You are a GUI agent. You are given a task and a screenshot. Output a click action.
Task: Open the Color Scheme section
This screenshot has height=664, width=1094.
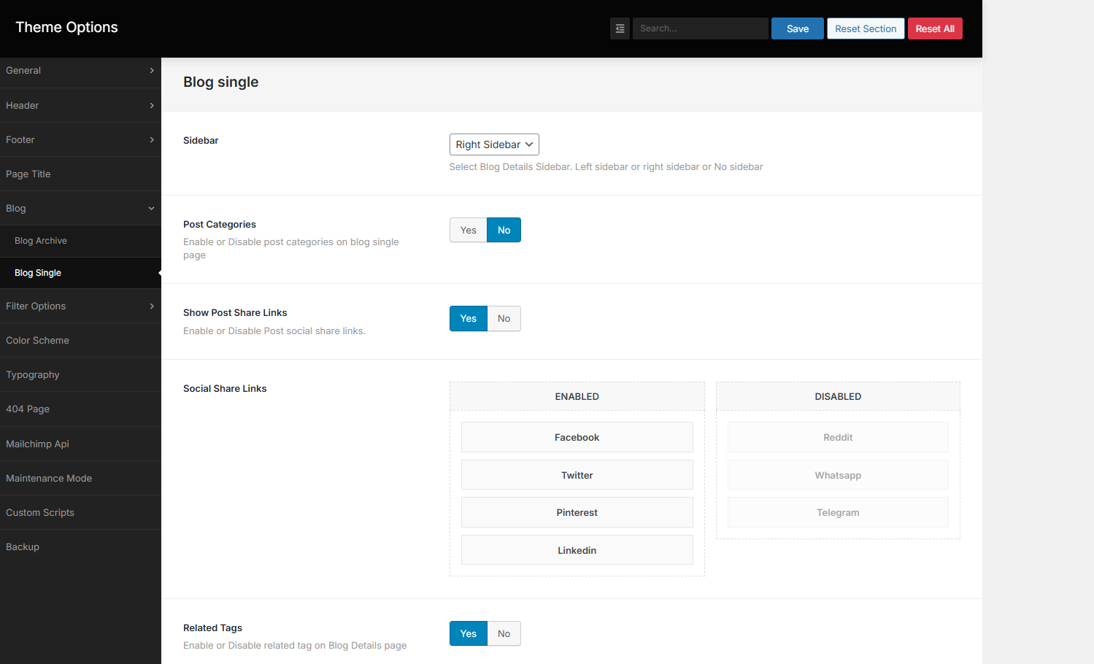[x=38, y=341]
